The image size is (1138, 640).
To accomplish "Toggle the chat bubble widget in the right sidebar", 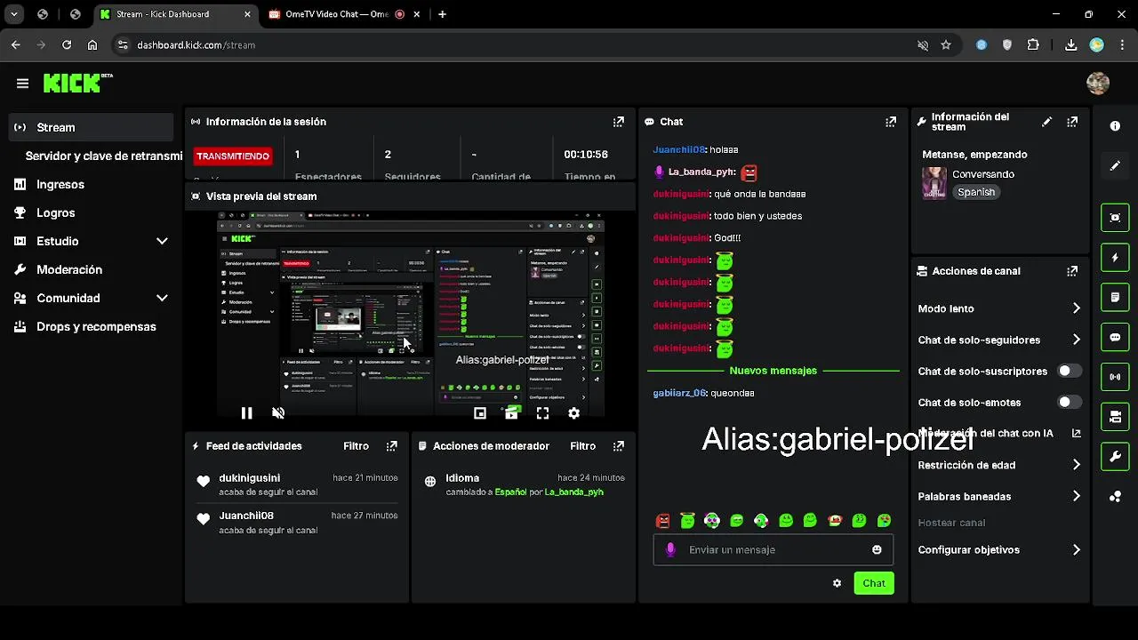I will click(x=1115, y=337).
